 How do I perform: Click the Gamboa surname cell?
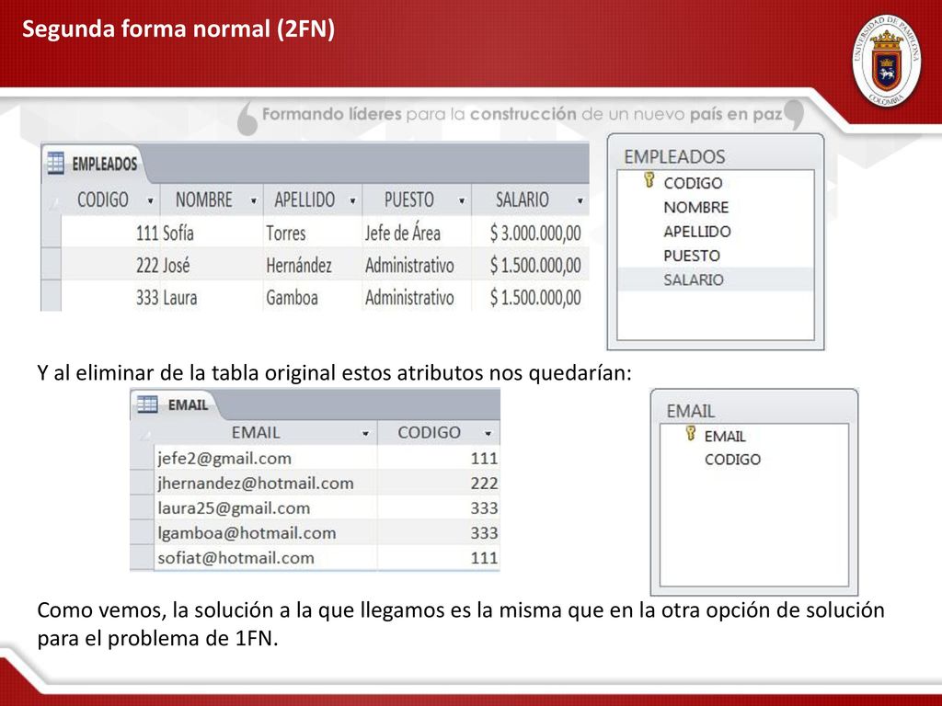pos(313,297)
